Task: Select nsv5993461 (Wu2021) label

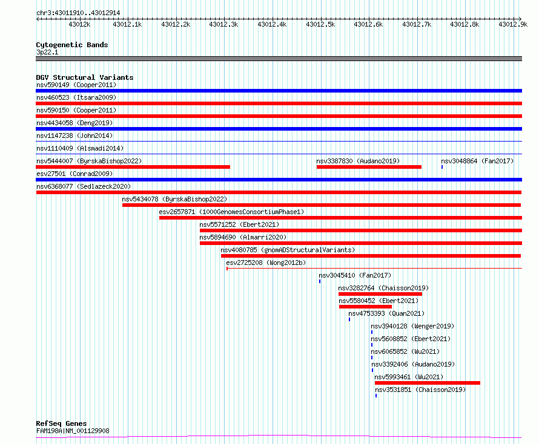Action: [x=409, y=377]
